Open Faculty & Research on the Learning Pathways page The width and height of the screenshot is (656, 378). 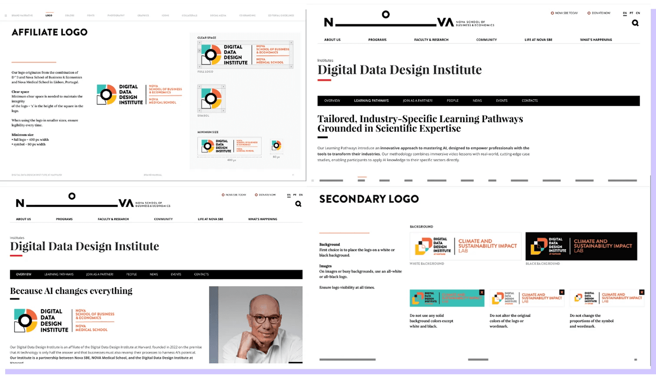tap(431, 40)
